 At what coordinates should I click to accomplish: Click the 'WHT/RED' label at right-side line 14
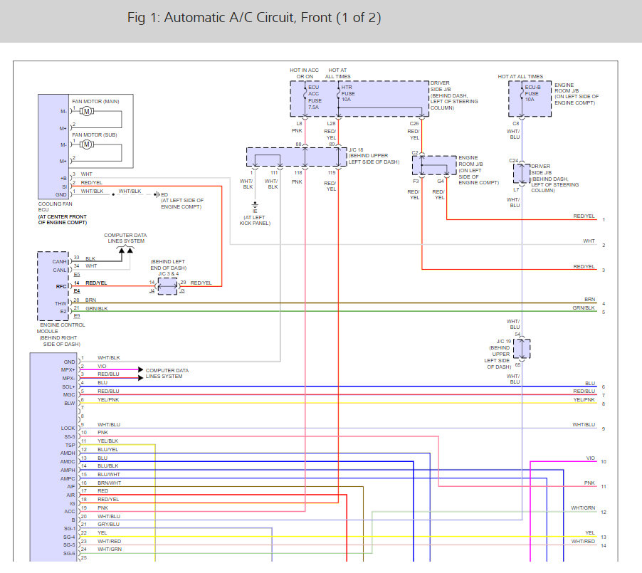583,541
